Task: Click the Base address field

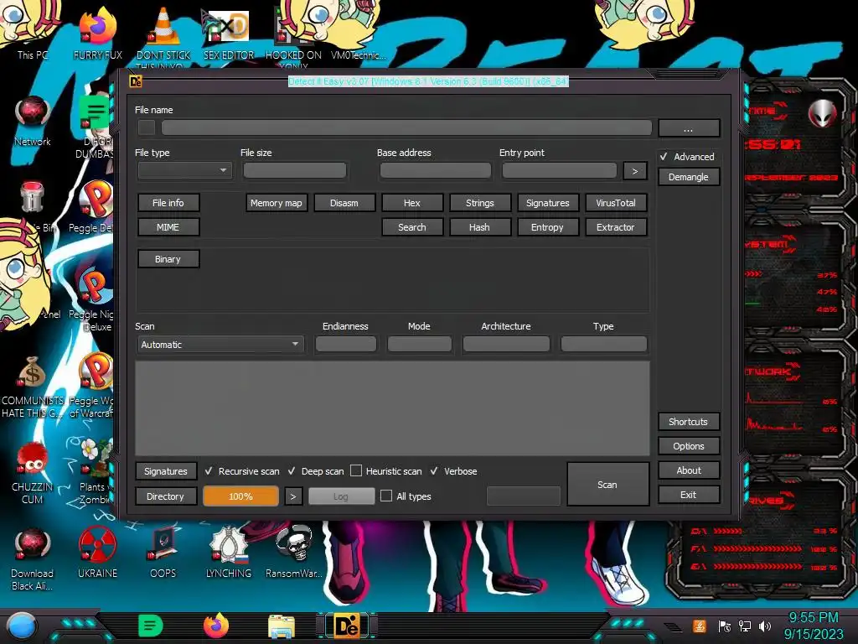Action: point(435,170)
